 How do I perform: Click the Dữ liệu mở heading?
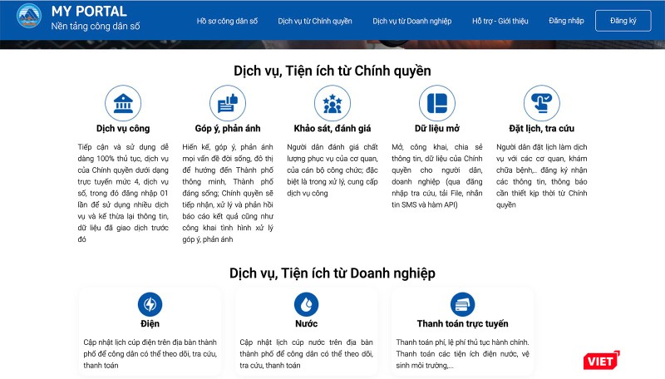pos(437,129)
